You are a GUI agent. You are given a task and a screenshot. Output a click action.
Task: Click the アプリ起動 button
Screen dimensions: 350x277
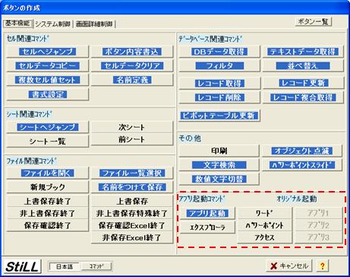(207, 213)
